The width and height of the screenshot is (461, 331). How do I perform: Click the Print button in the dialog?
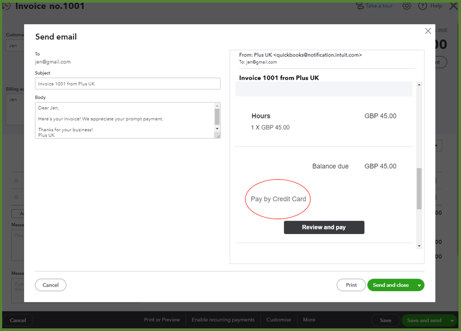click(x=351, y=285)
